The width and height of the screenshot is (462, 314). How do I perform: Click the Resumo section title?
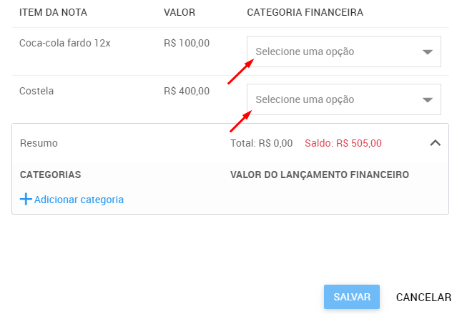[x=39, y=143]
